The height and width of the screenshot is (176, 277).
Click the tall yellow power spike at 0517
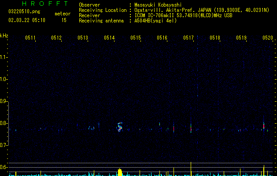[x=191, y=169]
